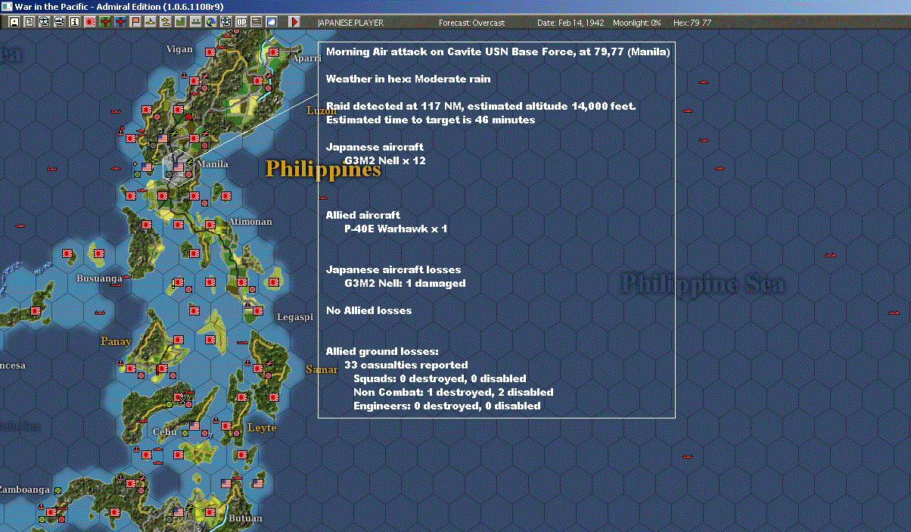Click the first ship list toolbar icon
Screen dimensions: 911x532
pyautogui.click(x=44, y=22)
